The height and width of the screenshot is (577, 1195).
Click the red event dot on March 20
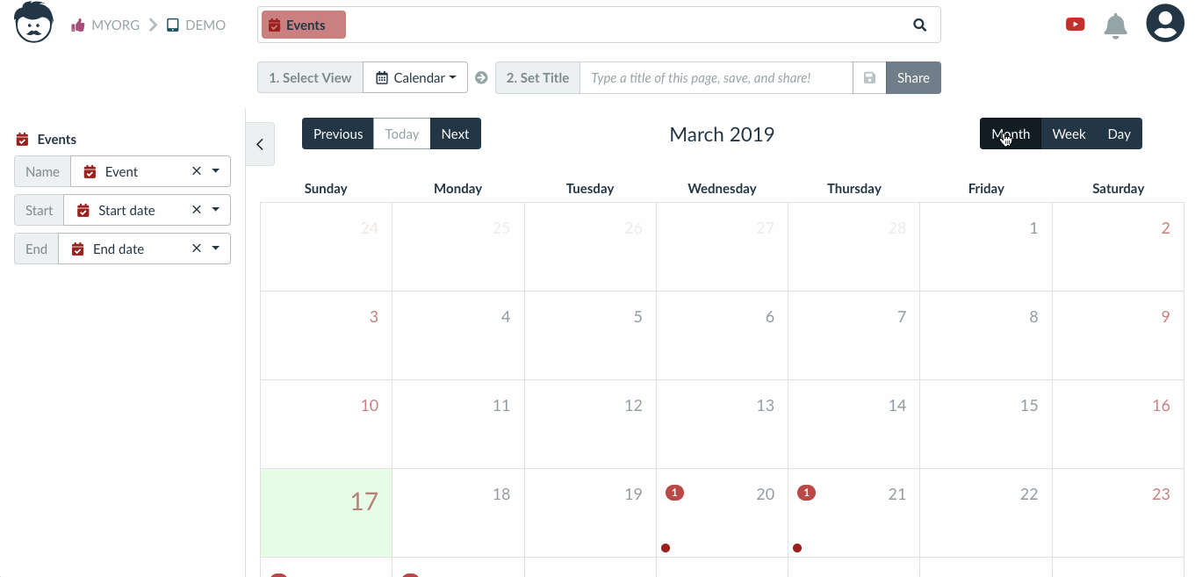tap(666, 548)
